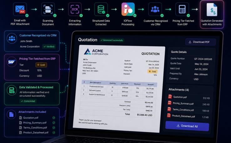Click the PDF icon next to Pricing_Summary.pdf in Attachments (4)
Image resolution: width=231 pixels, height=143 pixels.
click(x=169, y=103)
